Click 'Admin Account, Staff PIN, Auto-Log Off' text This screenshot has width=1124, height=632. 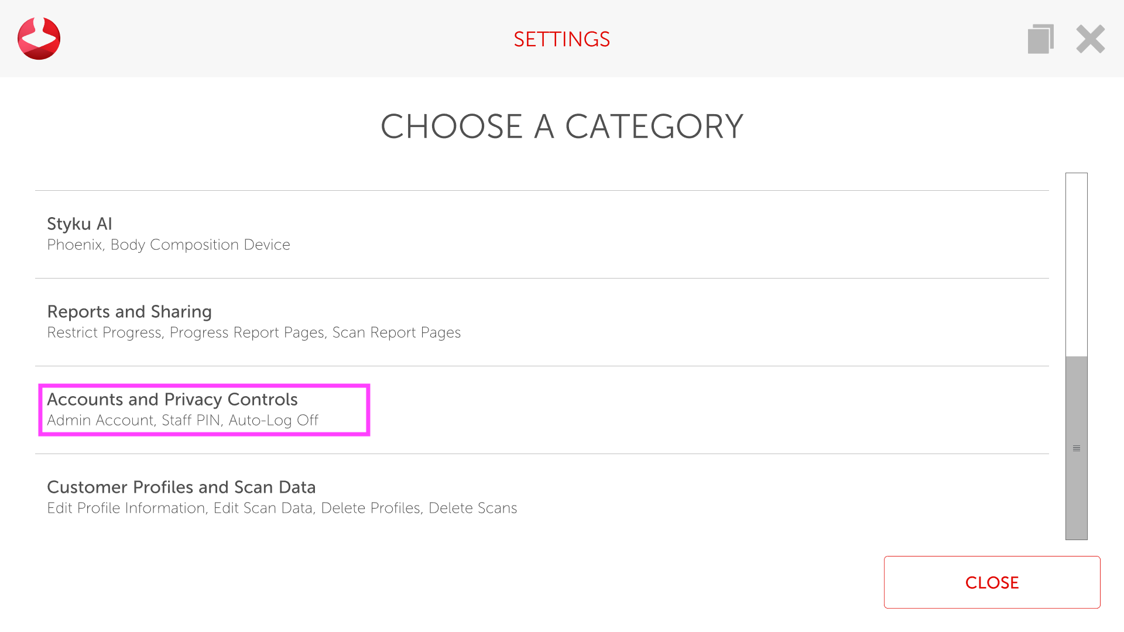click(183, 420)
